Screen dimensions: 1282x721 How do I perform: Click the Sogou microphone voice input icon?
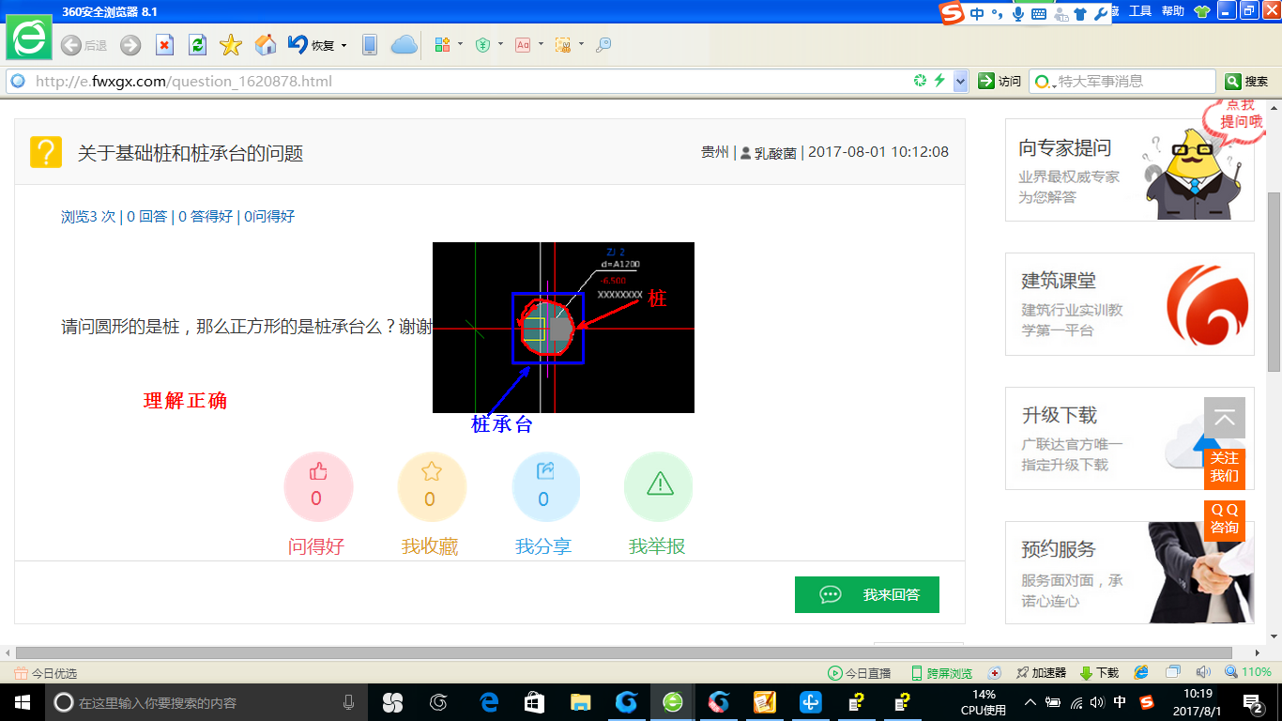[1017, 14]
